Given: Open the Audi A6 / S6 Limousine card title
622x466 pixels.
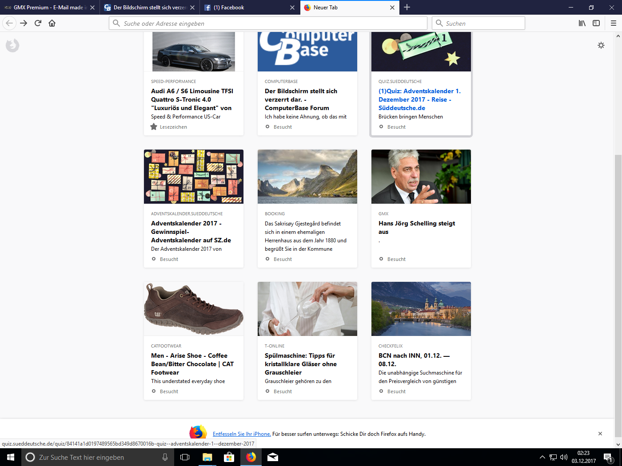Looking at the screenshot, I should click(192, 99).
